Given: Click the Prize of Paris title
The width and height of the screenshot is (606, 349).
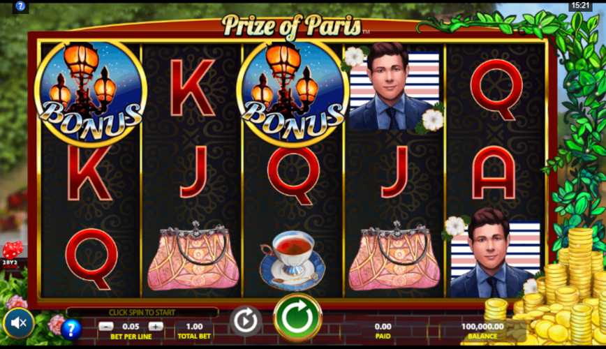Looking at the screenshot, I should pos(292,26).
